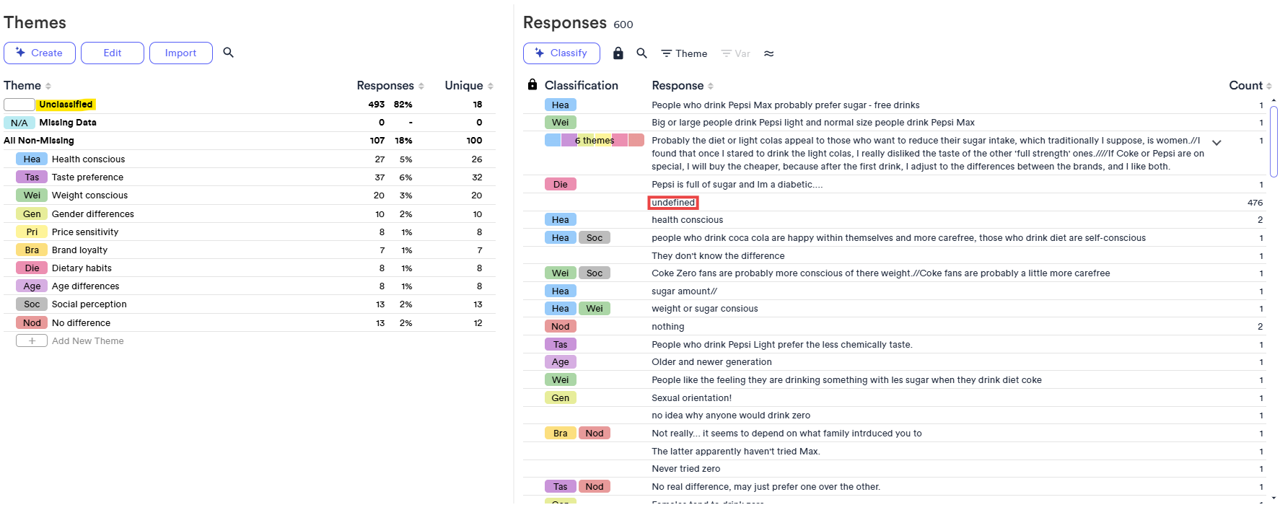Image resolution: width=1280 pixels, height=510 pixels.
Task: Select the Gen tag on 'Sexual orientation!' response
Action: point(560,397)
